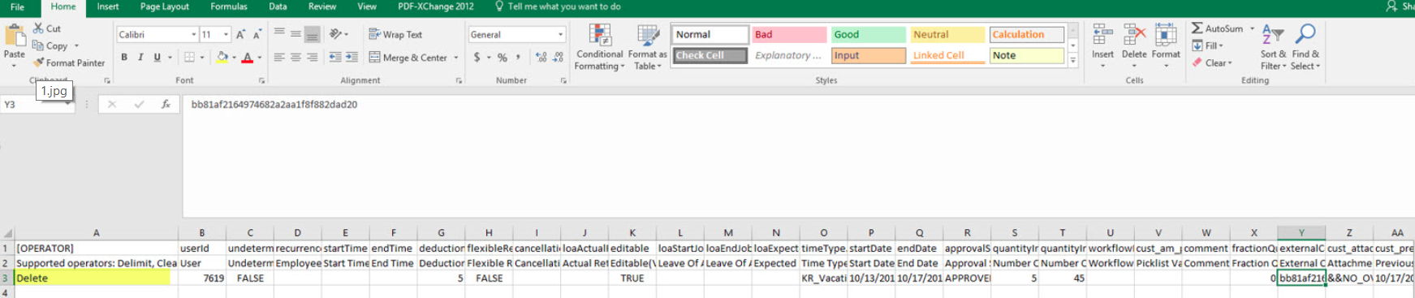Open font size dropdown 11
The image size is (1415, 298).
coord(226,34)
